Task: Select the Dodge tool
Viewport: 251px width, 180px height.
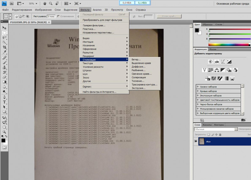Action: coord(4,92)
